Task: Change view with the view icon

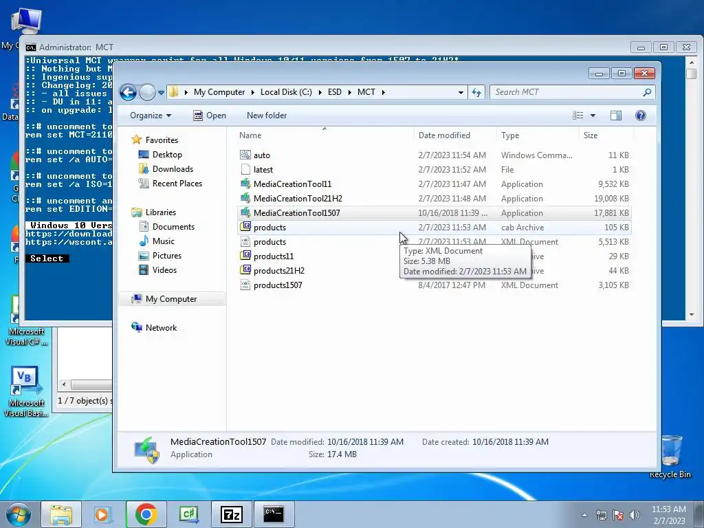Action: point(577,115)
